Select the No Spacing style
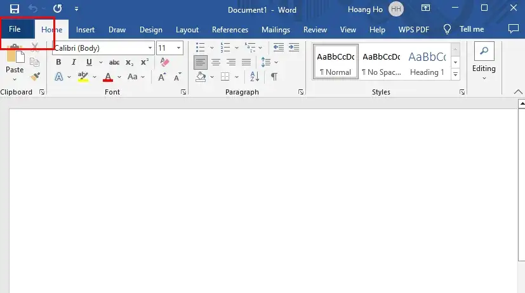The height and width of the screenshot is (293, 525). 382,62
